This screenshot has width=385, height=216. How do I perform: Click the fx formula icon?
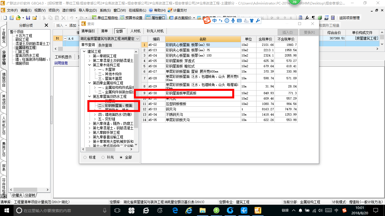(307, 18)
